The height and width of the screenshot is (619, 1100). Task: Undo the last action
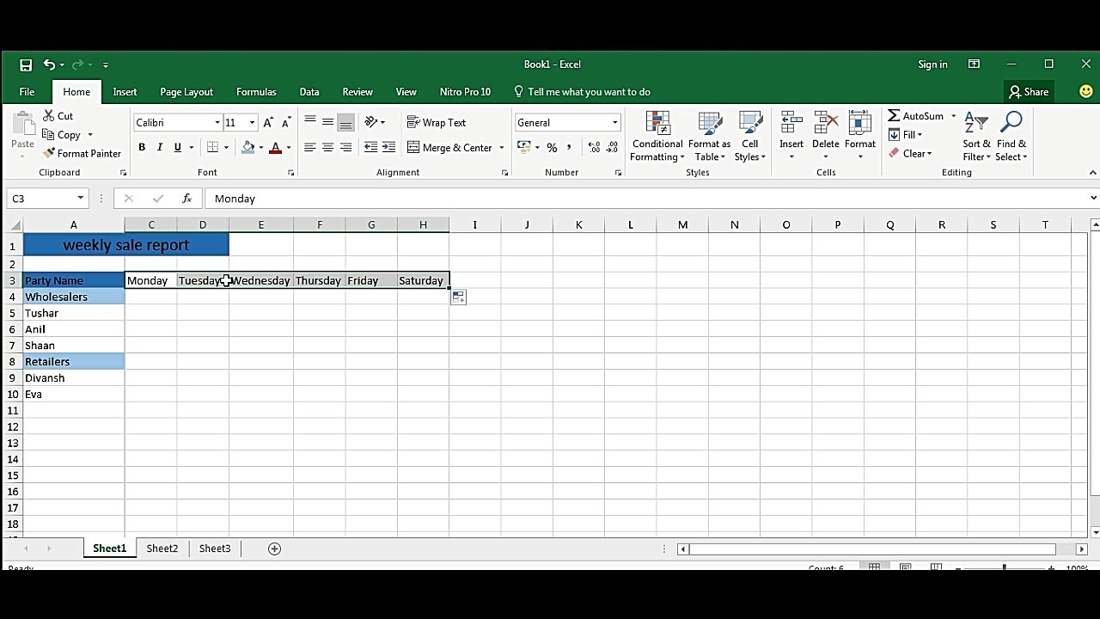50,64
